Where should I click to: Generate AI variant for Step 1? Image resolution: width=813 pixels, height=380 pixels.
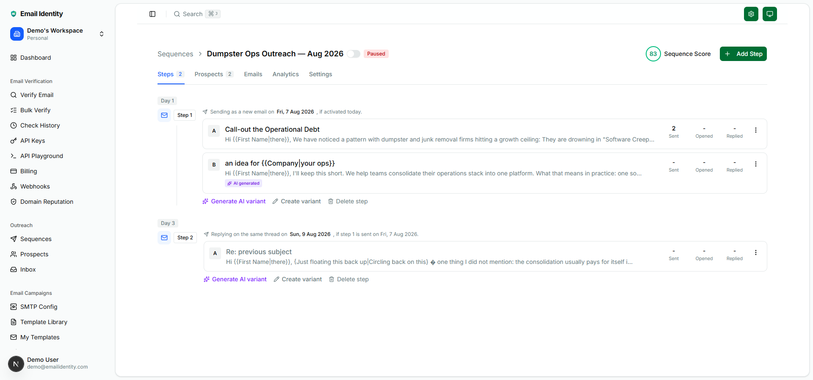234,201
